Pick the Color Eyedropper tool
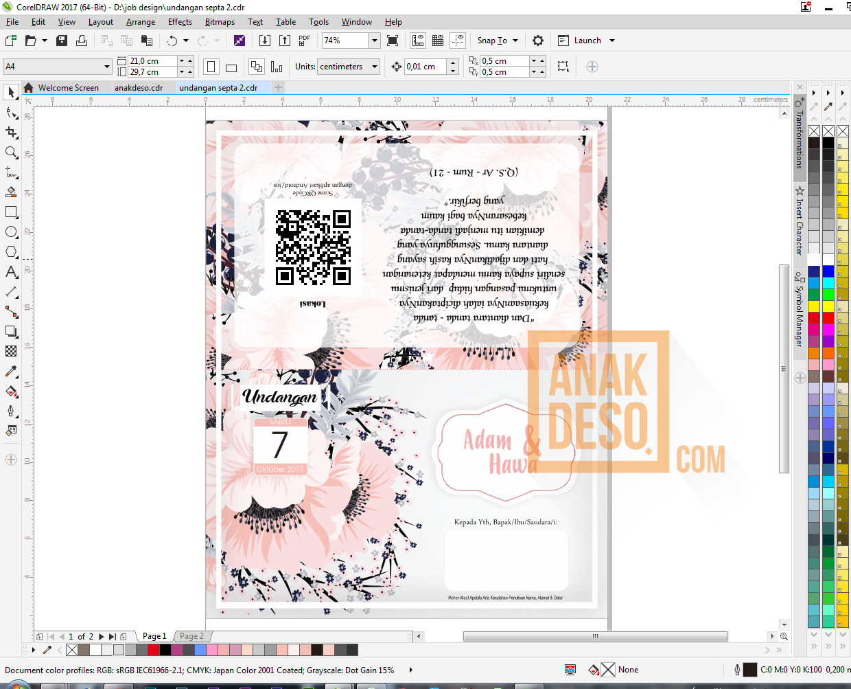 [11, 371]
